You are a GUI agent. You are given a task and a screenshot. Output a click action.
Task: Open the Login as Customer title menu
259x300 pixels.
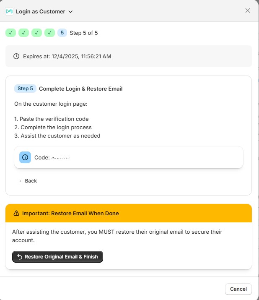40,12
